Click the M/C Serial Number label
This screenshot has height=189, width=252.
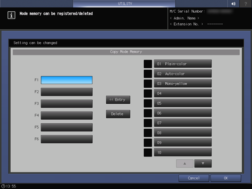click(187, 11)
